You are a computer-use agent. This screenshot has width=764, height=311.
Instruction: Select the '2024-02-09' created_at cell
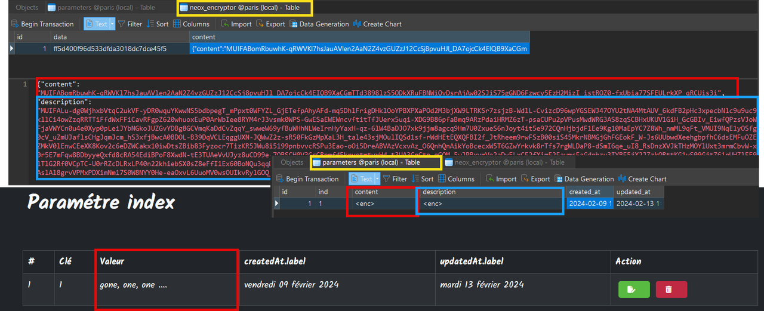tap(590, 204)
